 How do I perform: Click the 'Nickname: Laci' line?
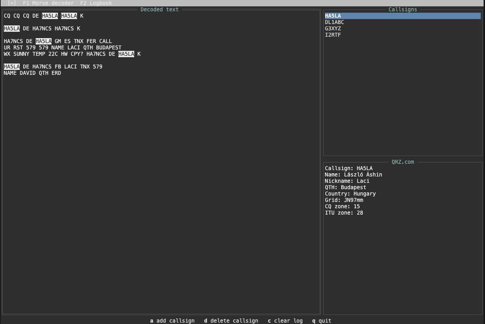tap(347, 181)
